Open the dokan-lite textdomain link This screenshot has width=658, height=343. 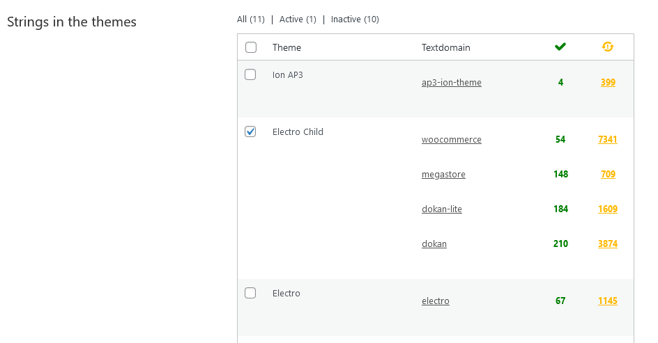(x=441, y=209)
